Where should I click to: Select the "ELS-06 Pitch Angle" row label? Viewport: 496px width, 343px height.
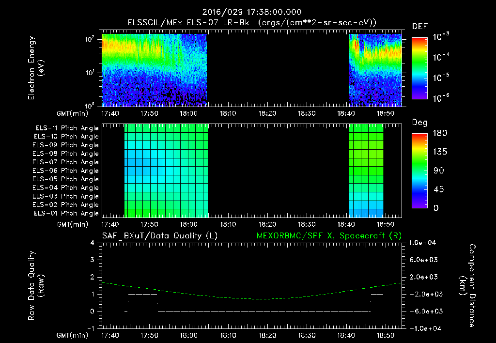coord(66,171)
